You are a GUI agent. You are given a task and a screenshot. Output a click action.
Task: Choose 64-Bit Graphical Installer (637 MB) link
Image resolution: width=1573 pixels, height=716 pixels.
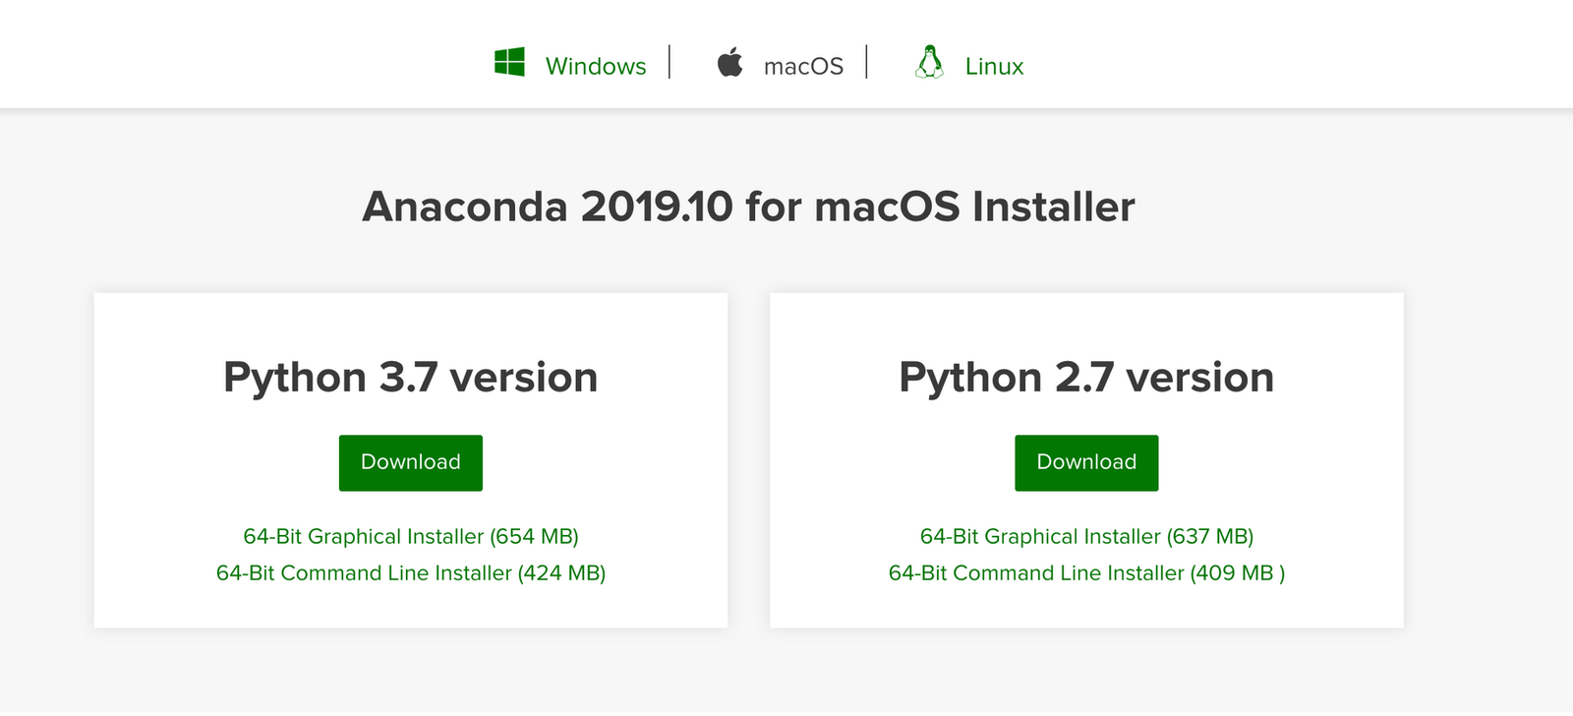[1086, 536]
